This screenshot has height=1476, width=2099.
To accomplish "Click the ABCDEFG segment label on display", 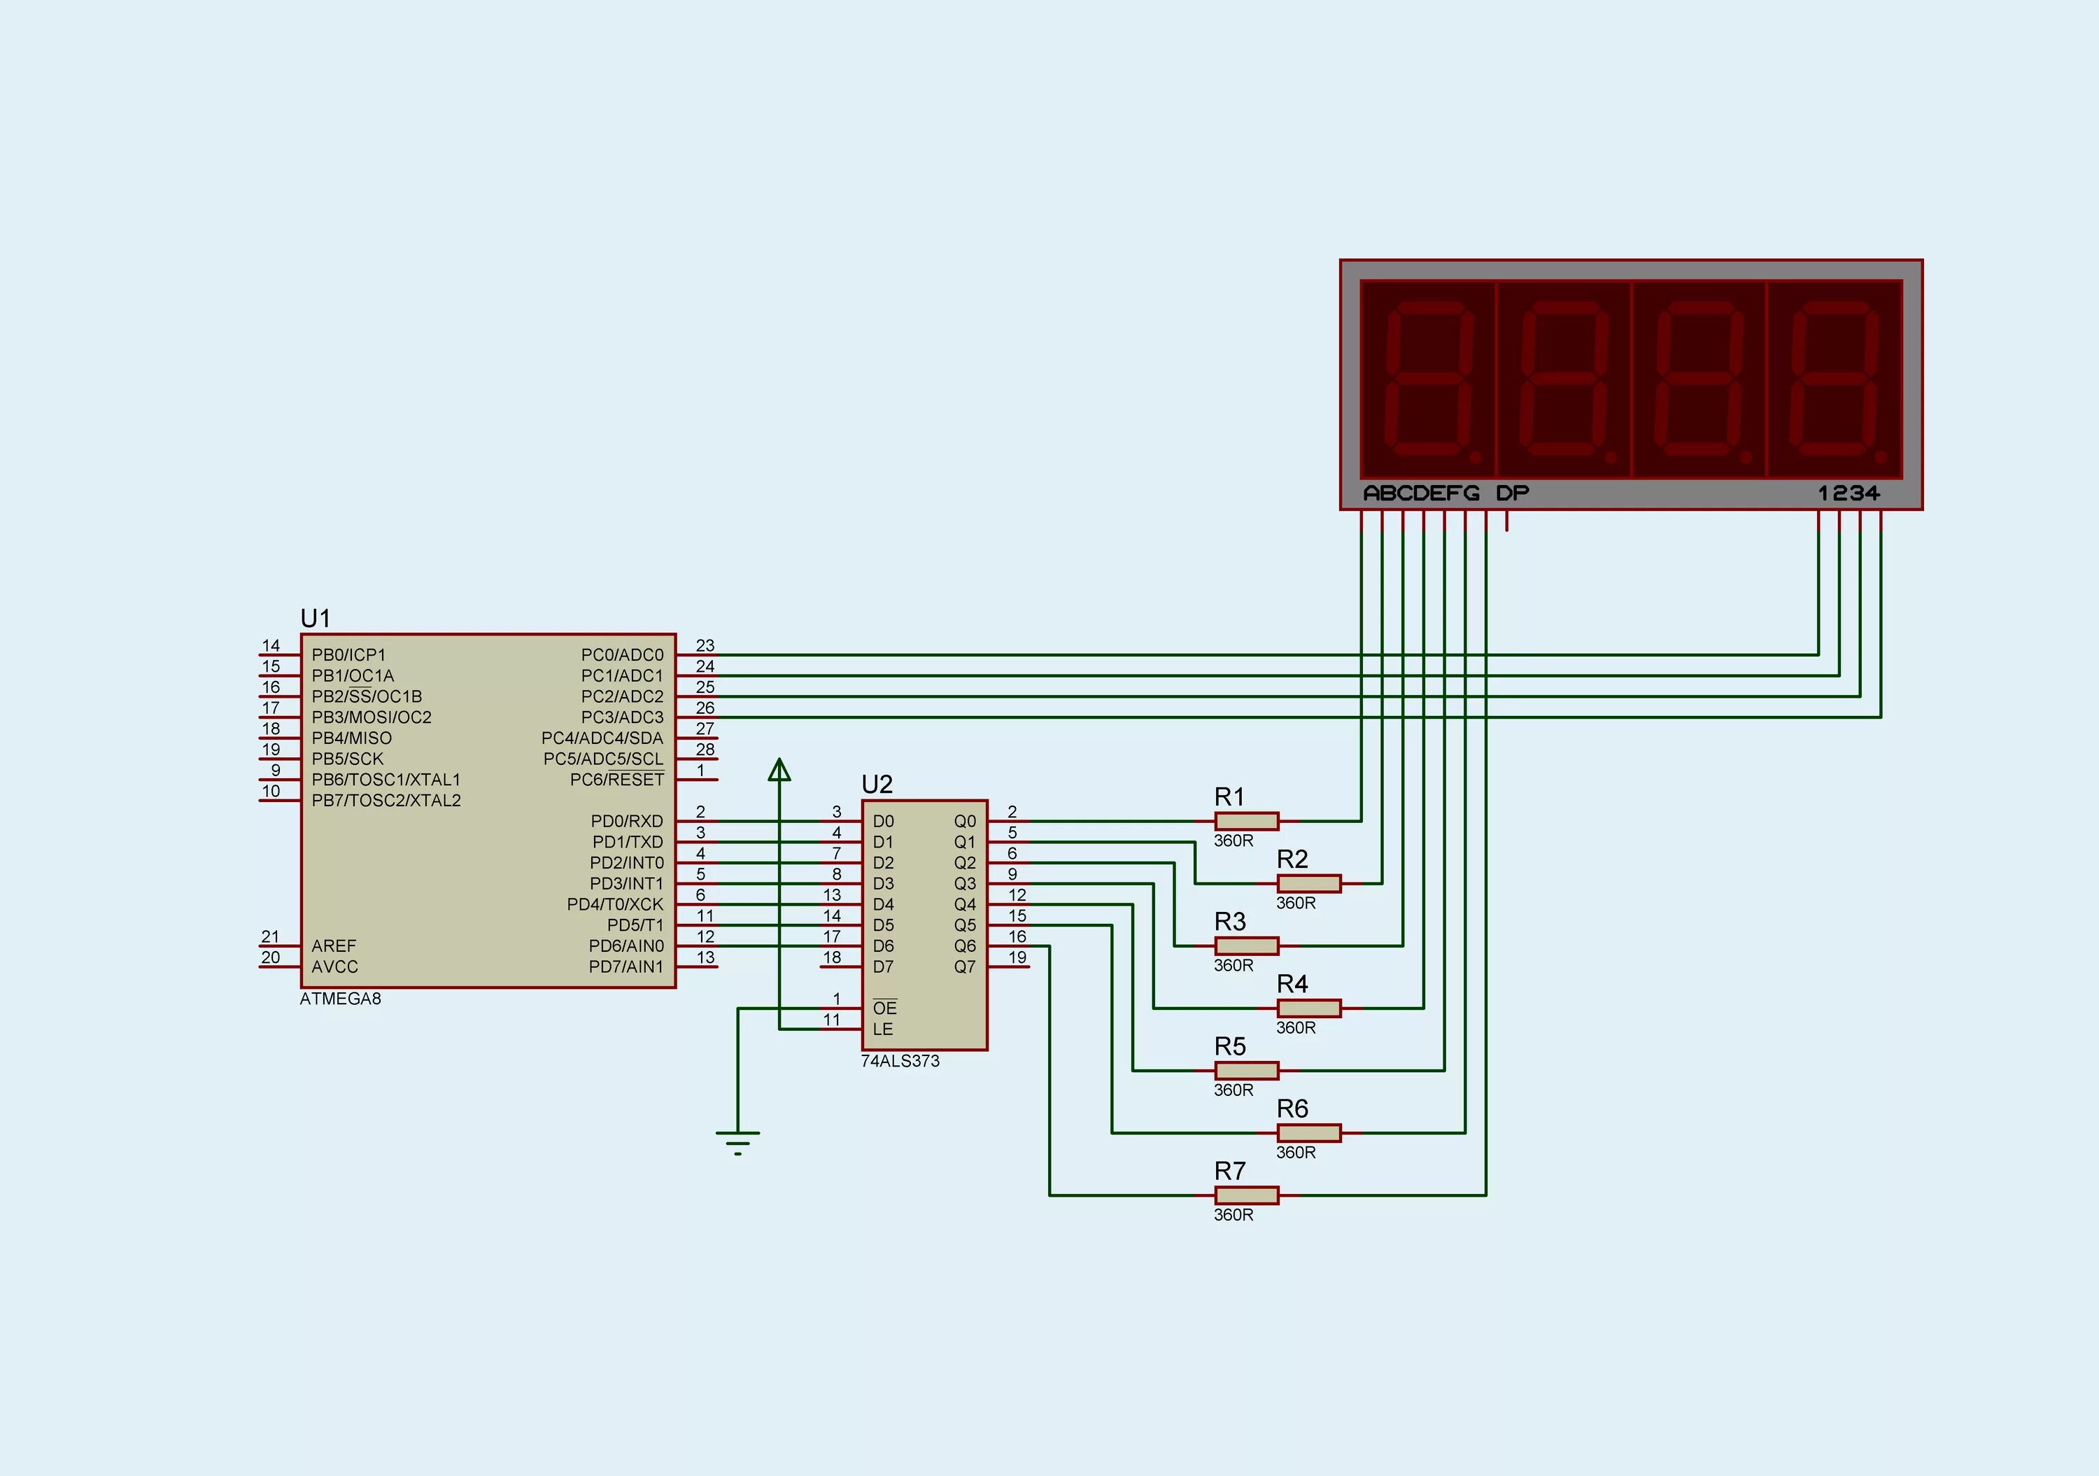I will (1422, 494).
